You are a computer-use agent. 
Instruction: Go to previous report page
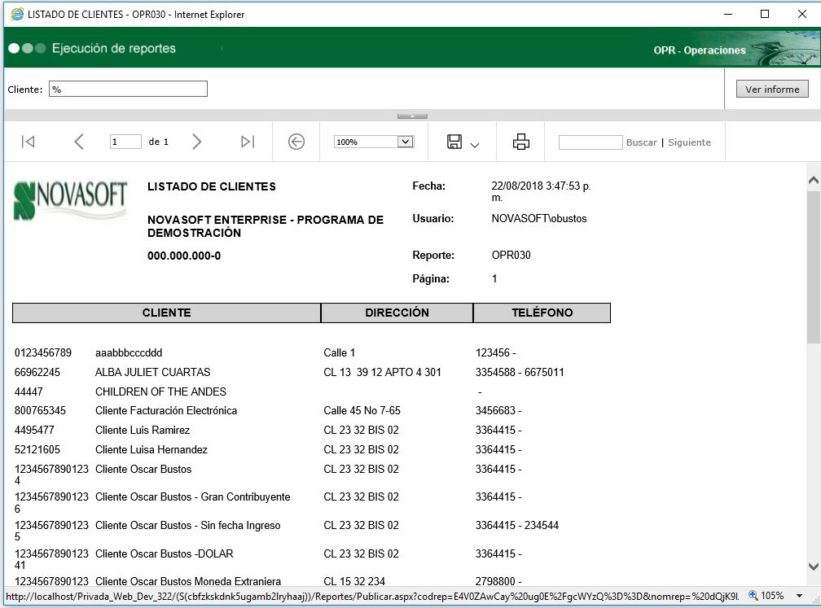point(79,142)
